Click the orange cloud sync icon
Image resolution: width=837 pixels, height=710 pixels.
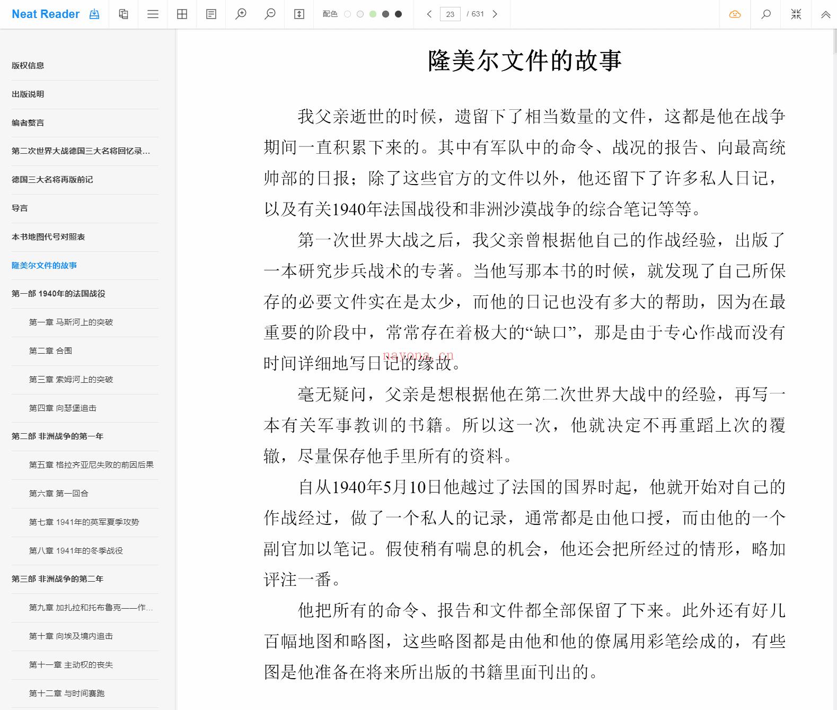pyautogui.click(x=735, y=14)
